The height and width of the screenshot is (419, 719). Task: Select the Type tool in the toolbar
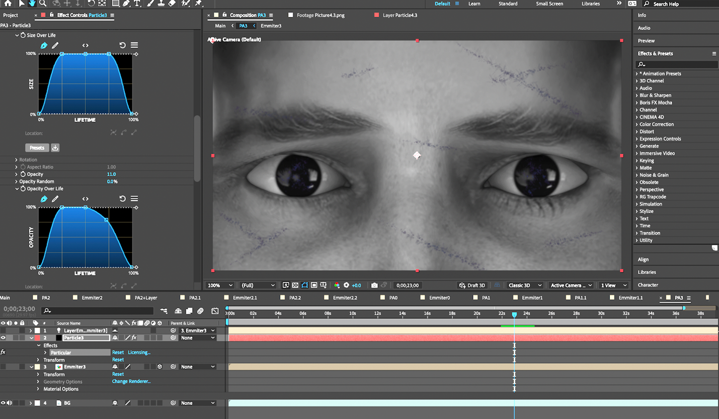(x=137, y=4)
